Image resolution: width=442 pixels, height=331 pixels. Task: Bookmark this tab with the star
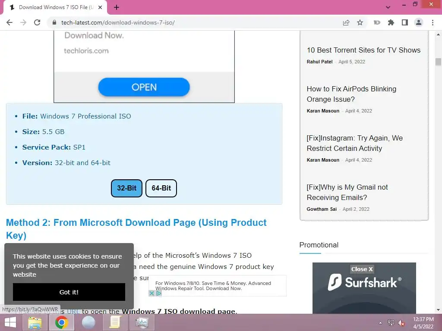[x=360, y=22]
